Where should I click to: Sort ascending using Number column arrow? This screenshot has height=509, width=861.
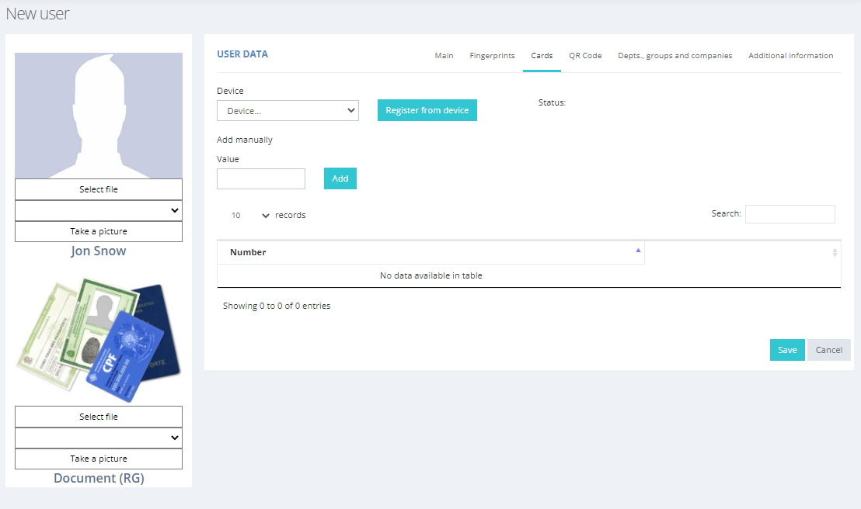point(638,251)
